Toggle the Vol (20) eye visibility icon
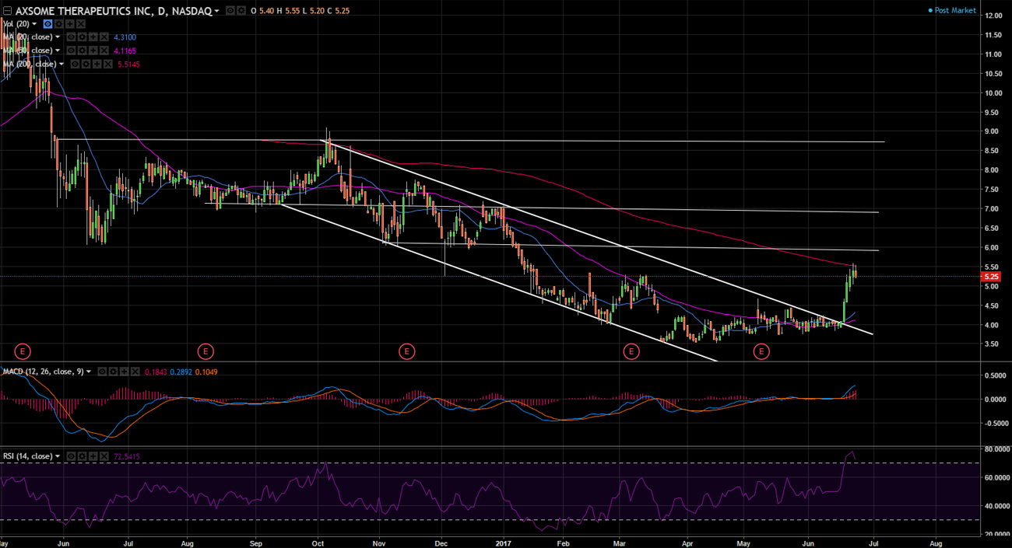This screenshot has height=548, width=1012. pyautogui.click(x=48, y=24)
